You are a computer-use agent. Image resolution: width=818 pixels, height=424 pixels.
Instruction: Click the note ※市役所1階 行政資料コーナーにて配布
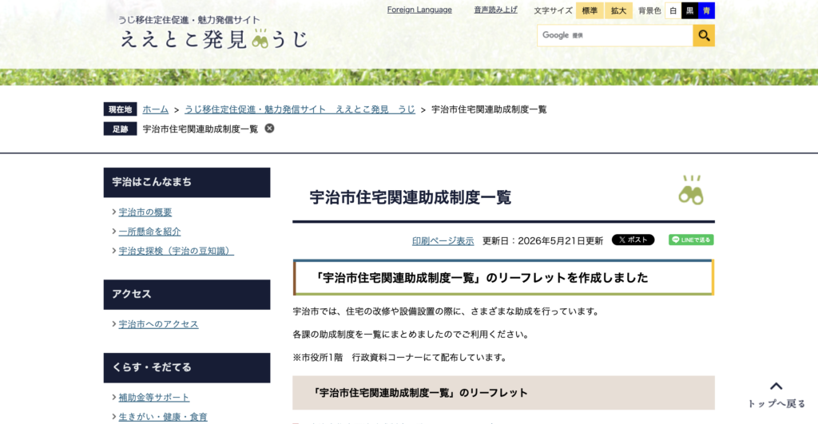point(400,357)
